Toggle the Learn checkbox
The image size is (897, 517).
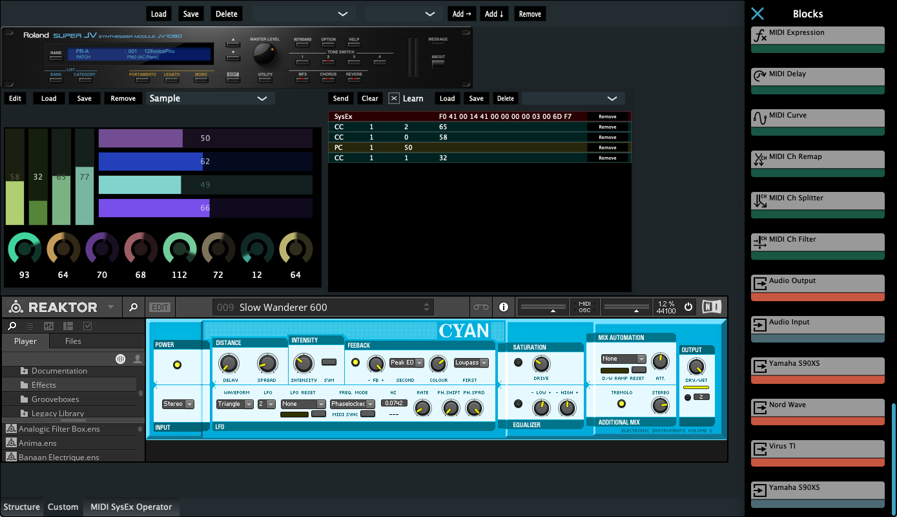tap(394, 98)
